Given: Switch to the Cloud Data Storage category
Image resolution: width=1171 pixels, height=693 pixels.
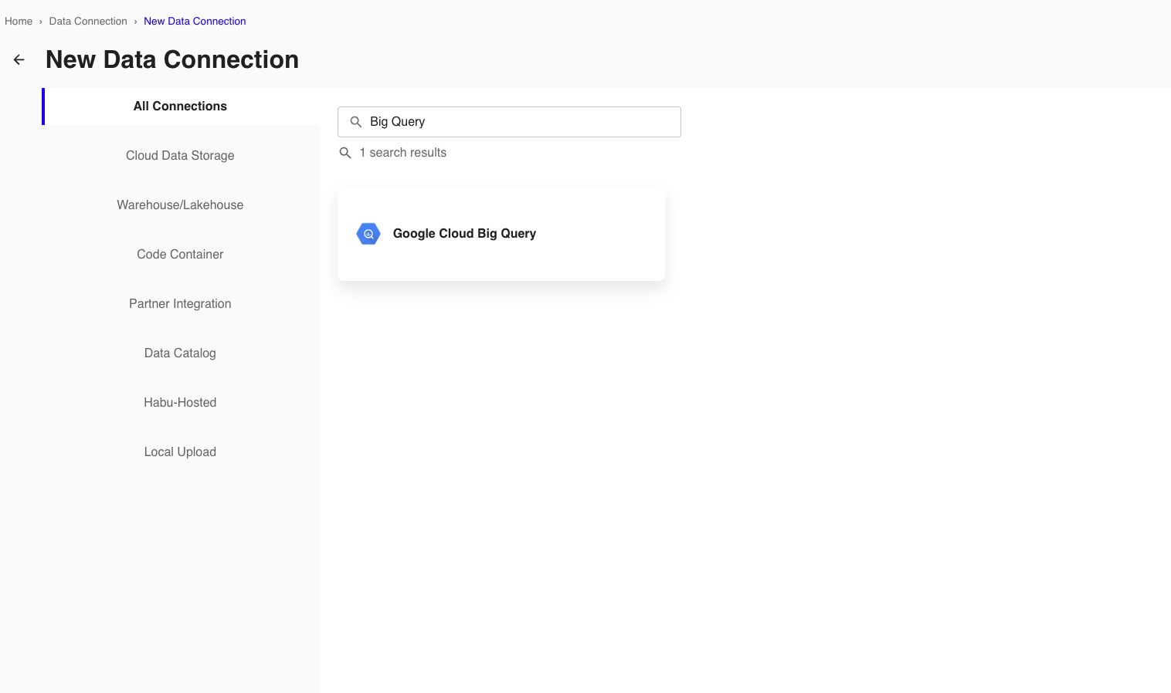Looking at the screenshot, I should point(180,156).
